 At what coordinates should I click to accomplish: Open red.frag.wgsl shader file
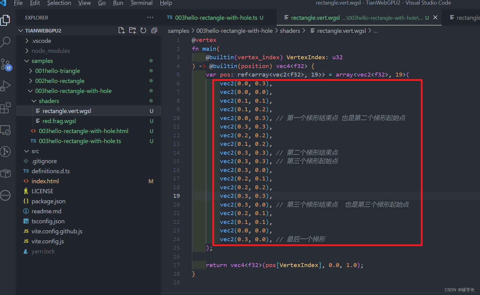click(88, 121)
